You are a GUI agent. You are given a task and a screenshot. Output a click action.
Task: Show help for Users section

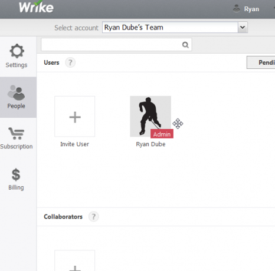(70, 62)
